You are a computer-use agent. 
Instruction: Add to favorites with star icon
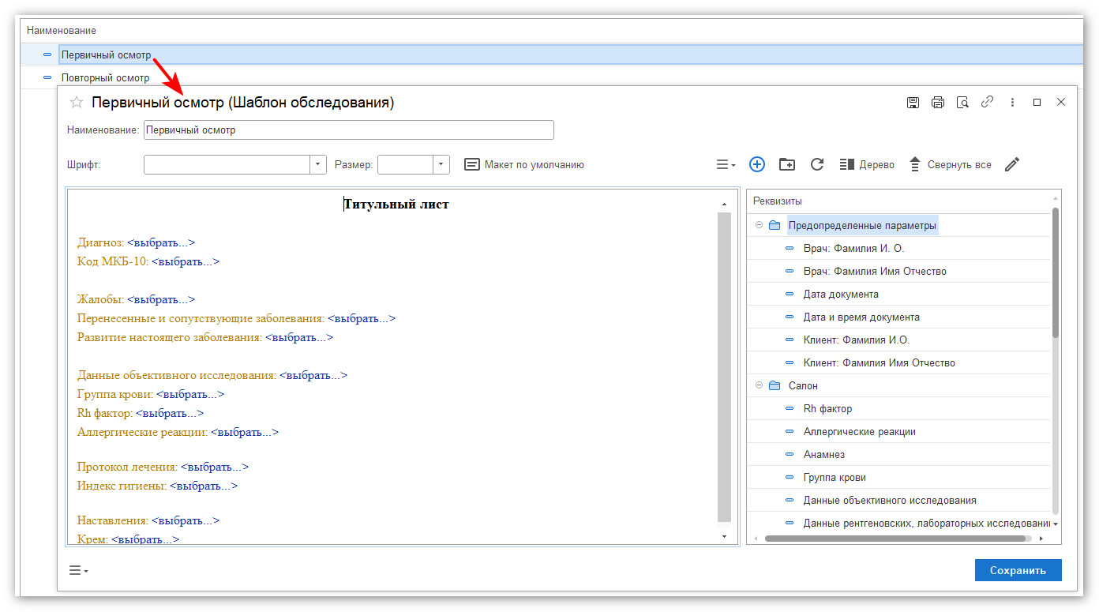77,103
